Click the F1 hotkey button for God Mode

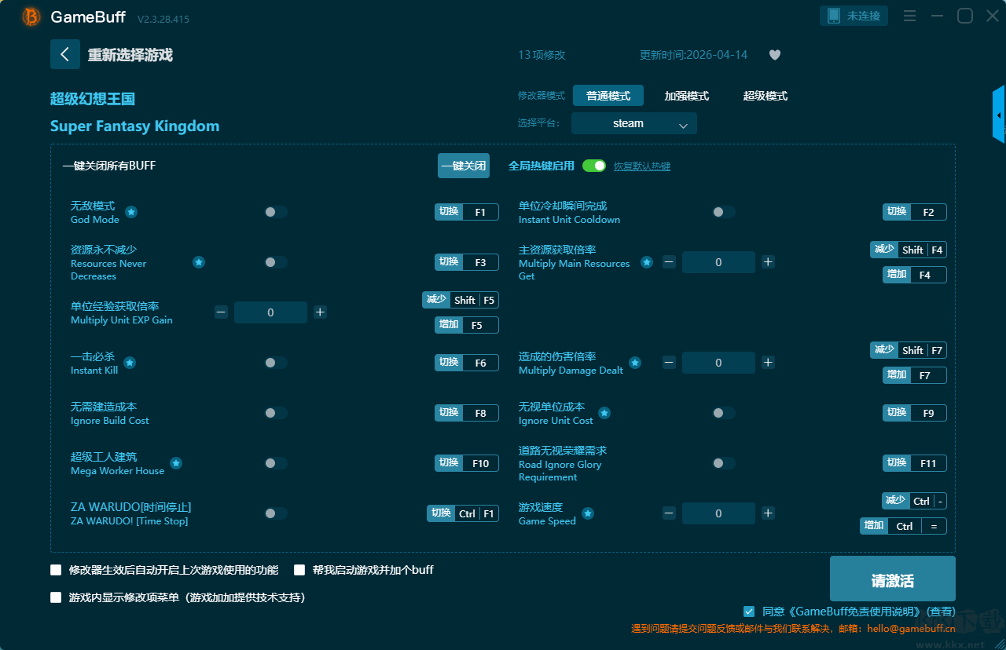point(467,212)
